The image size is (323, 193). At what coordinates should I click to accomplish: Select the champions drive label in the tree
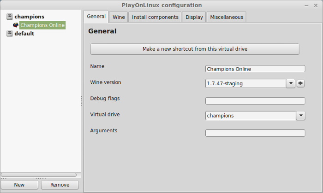30,17
